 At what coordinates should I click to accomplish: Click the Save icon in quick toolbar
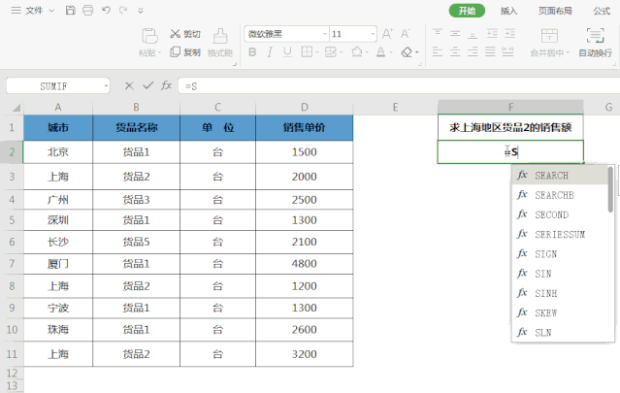click(x=71, y=11)
